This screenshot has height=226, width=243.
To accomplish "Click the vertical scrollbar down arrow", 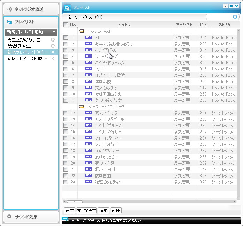I will pyautogui.click(x=238, y=198).
